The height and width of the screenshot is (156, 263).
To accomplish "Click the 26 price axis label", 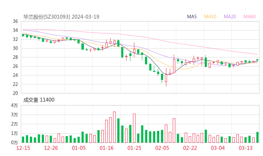I will (15, 66).
